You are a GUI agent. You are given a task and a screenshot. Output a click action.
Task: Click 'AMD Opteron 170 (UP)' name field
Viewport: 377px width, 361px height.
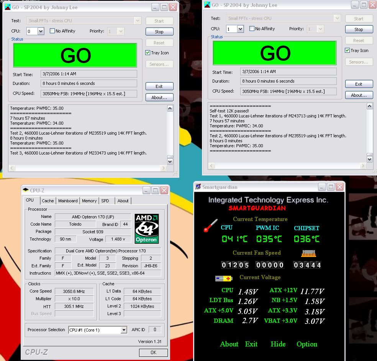pos(93,217)
